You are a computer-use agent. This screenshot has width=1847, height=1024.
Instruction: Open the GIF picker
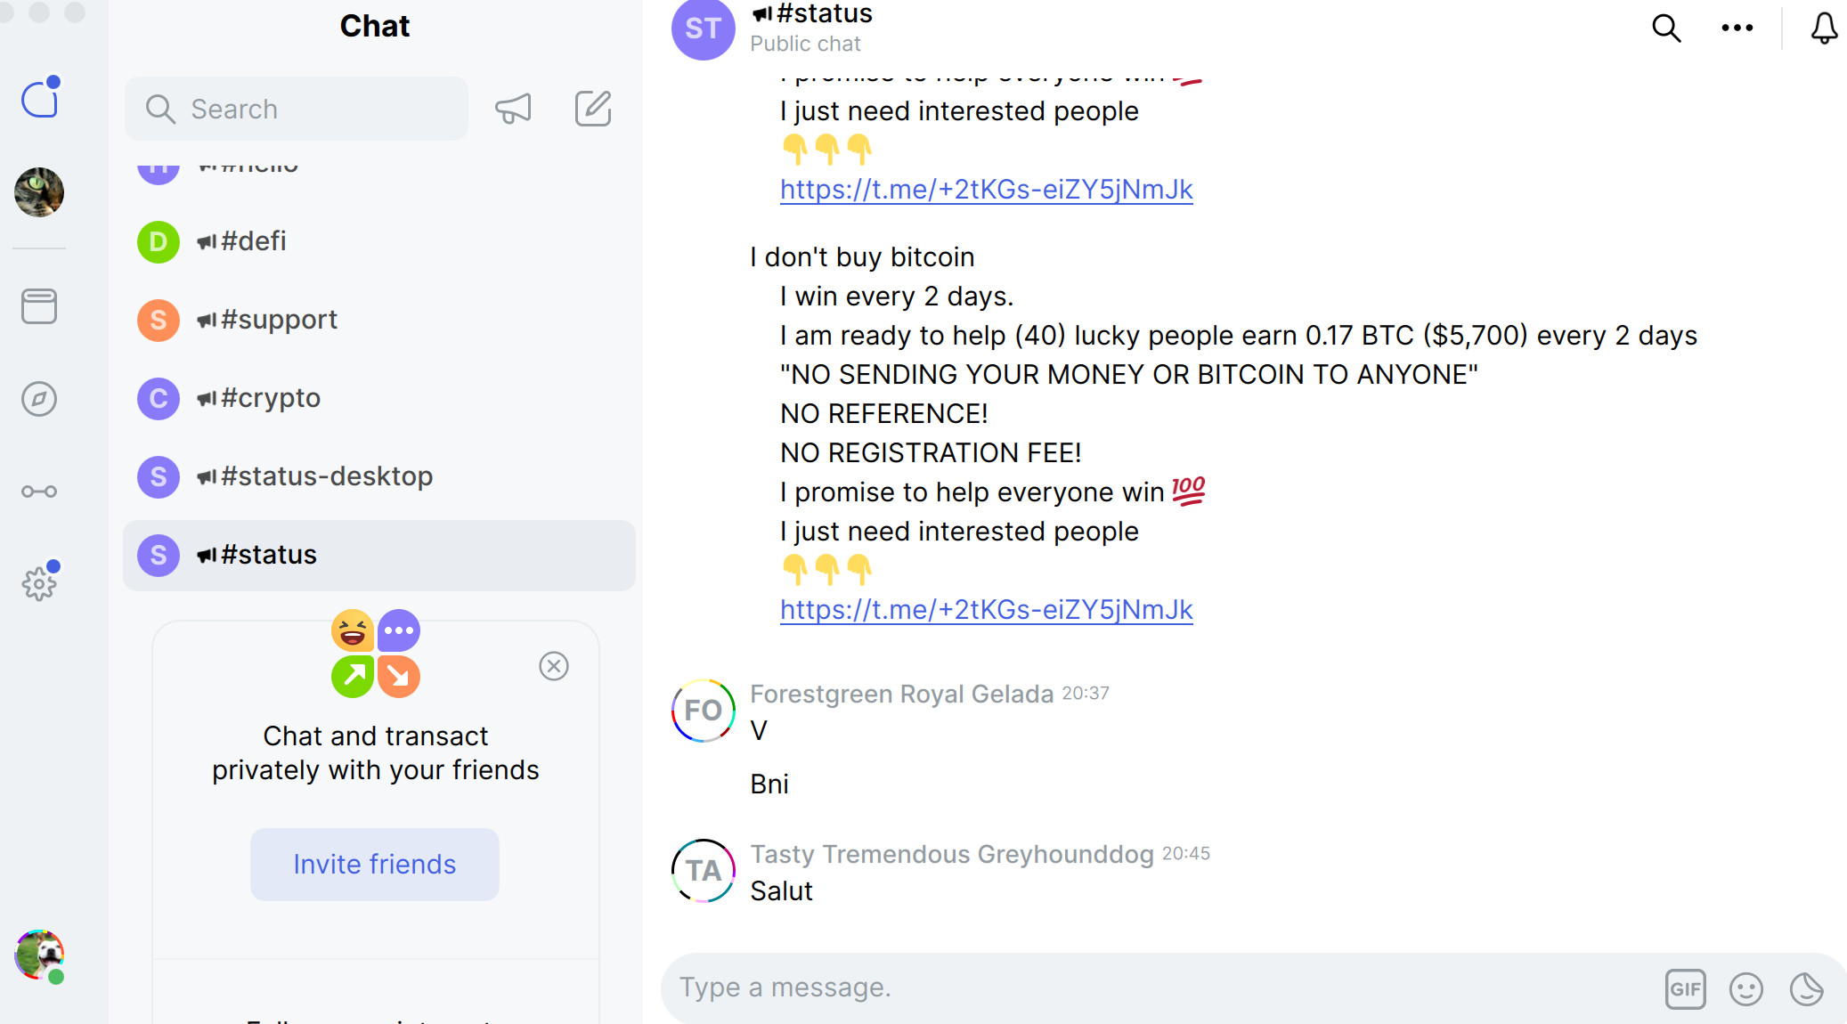click(1685, 987)
